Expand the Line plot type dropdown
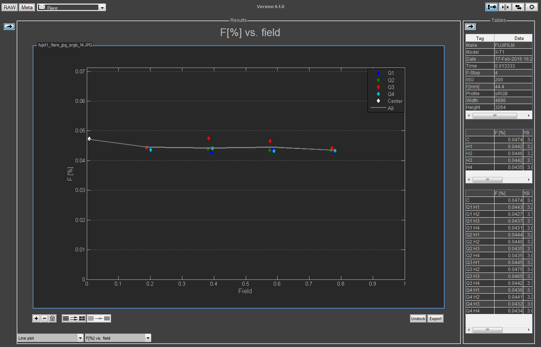The height and width of the screenshot is (347, 541). (x=50, y=338)
